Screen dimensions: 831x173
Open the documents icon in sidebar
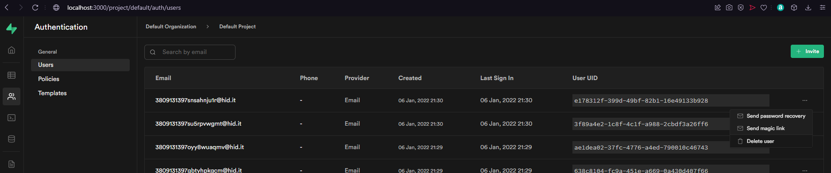[12, 164]
